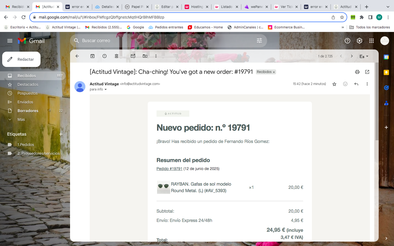Viewport: 394px width, 246px height.
Task: Compose a new email with Redactar
Action: [21, 59]
